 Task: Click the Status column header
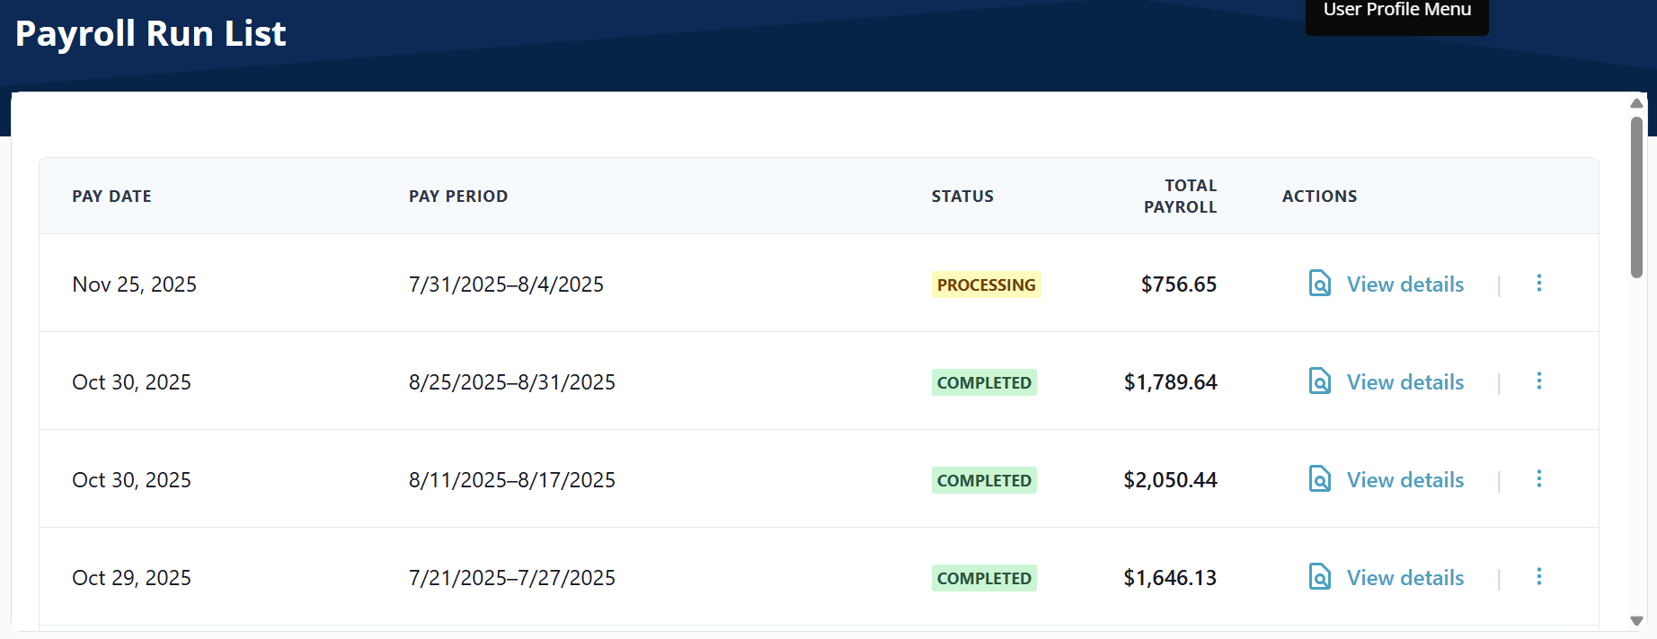tap(962, 197)
